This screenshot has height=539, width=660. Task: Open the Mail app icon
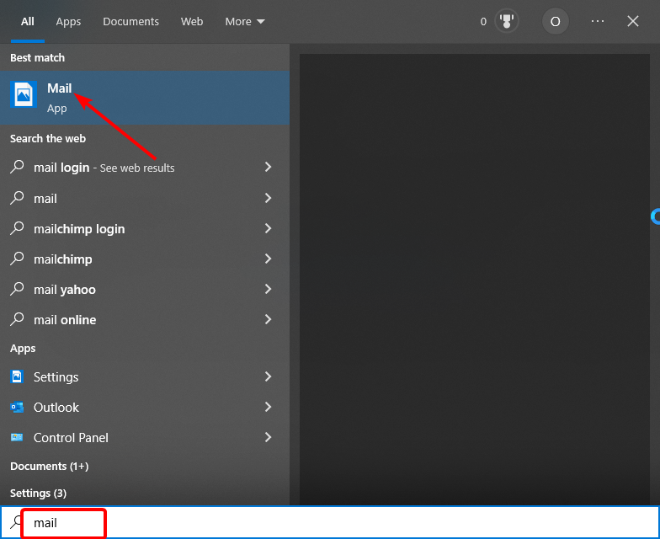tap(24, 94)
